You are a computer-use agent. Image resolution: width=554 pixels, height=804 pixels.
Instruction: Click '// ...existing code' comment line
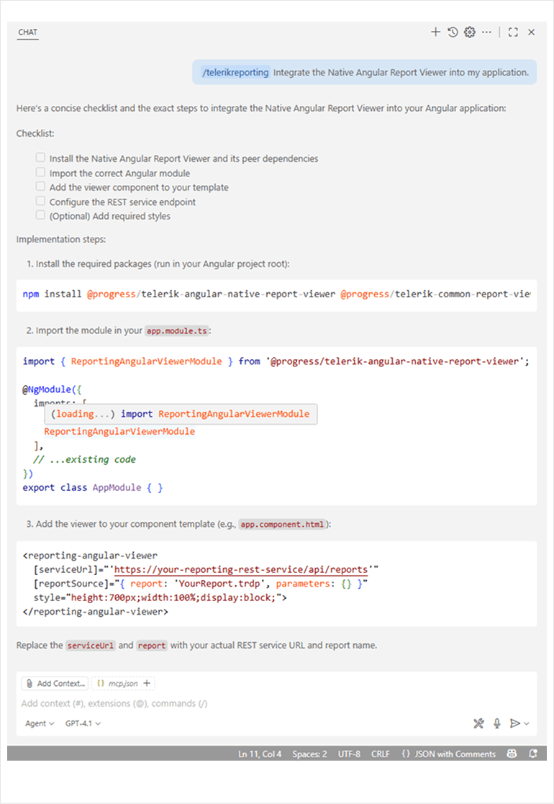click(x=85, y=459)
